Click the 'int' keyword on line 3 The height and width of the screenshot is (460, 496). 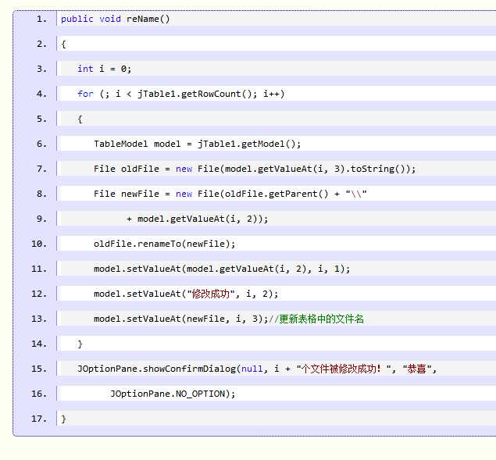(85, 69)
